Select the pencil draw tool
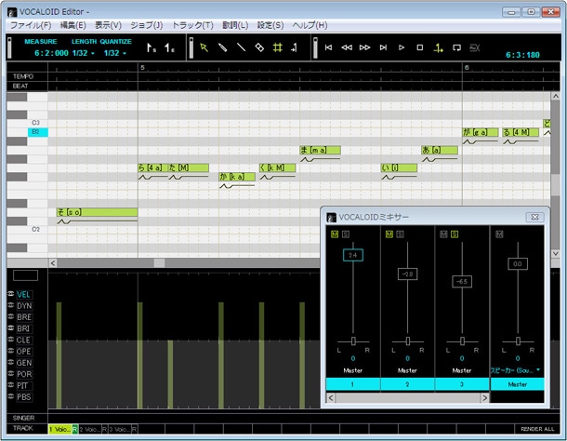The width and height of the screenshot is (567, 441). (223, 47)
